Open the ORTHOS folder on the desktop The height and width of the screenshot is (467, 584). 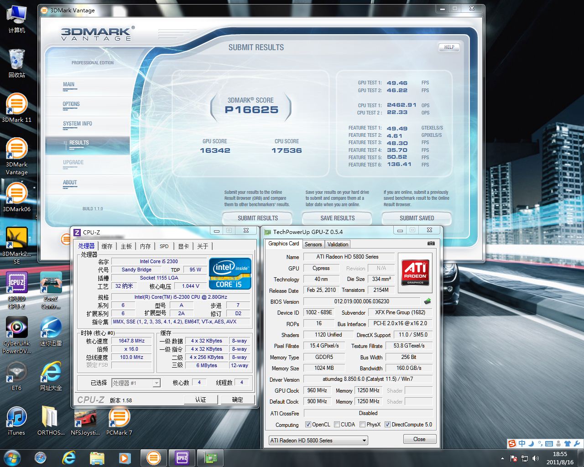51,421
